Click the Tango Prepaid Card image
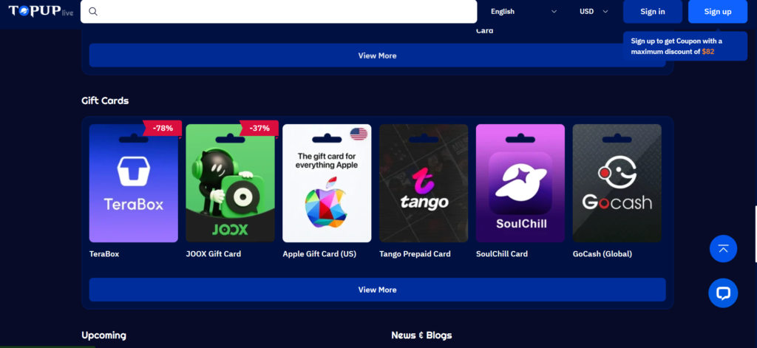The height and width of the screenshot is (348, 757). coord(424,183)
